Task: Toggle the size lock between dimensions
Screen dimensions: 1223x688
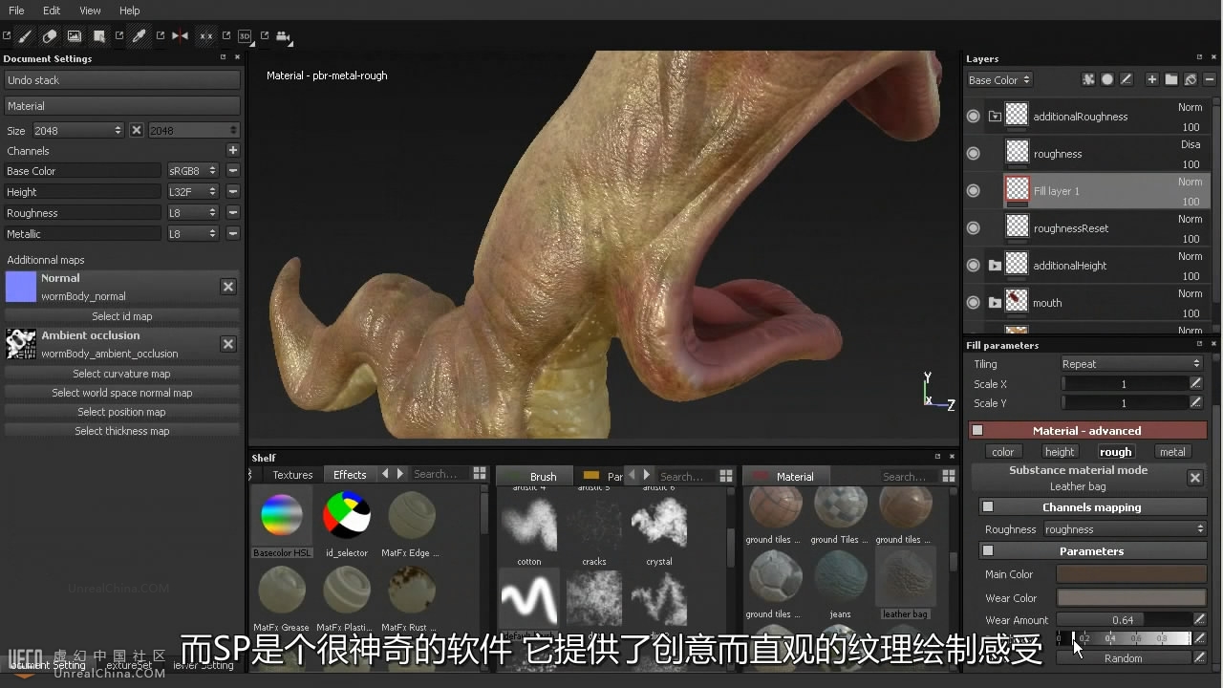Action: coord(136,130)
